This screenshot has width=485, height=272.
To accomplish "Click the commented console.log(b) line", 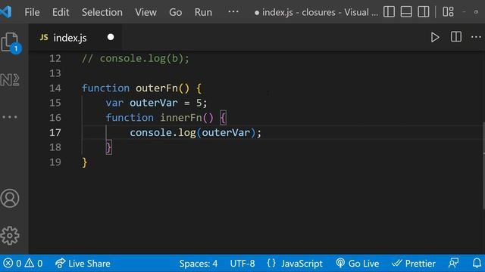I will tap(135, 59).
